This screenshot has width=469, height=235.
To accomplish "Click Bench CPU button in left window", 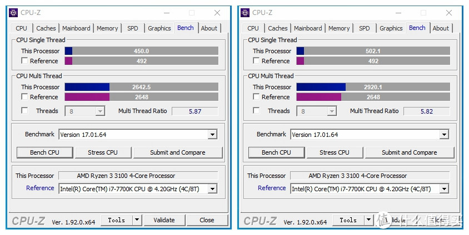I will (x=44, y=152).
